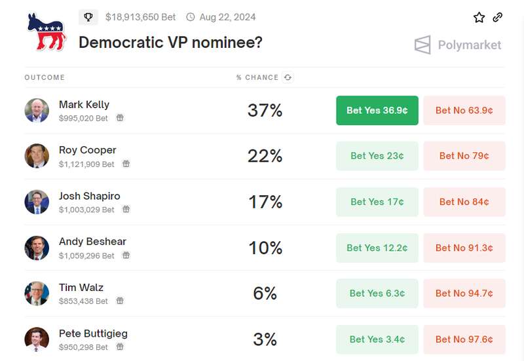This screenshot has height=361, width=524.
Task: Place Bet Yes 6.3¢ on Tim Walz
Action: coord(377,294)
